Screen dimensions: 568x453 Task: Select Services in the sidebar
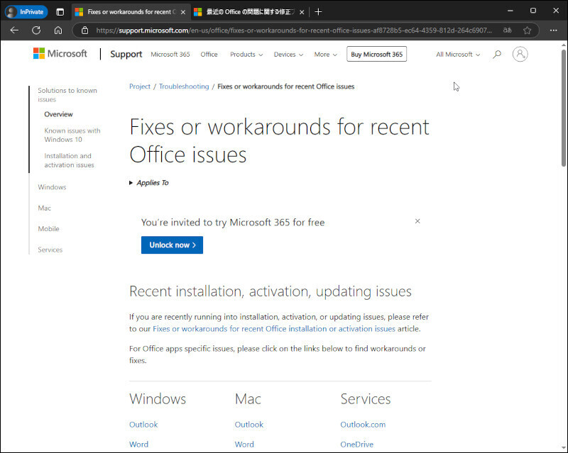[x=50, y=250]
